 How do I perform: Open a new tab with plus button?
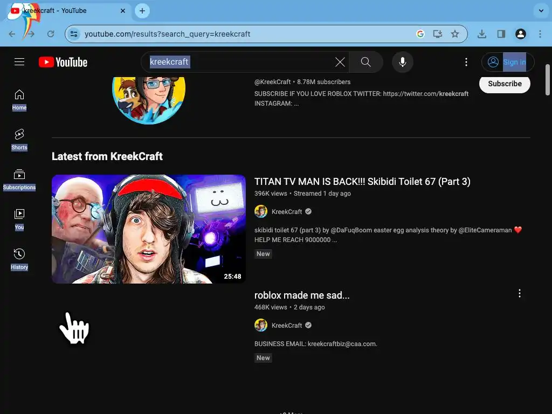point(142,11)
